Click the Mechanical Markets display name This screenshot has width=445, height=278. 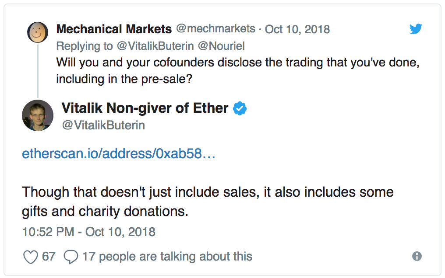pyautogui.click(x=114, y=29)
